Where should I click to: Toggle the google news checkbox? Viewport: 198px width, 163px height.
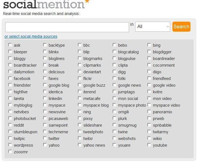click(115, 85)
